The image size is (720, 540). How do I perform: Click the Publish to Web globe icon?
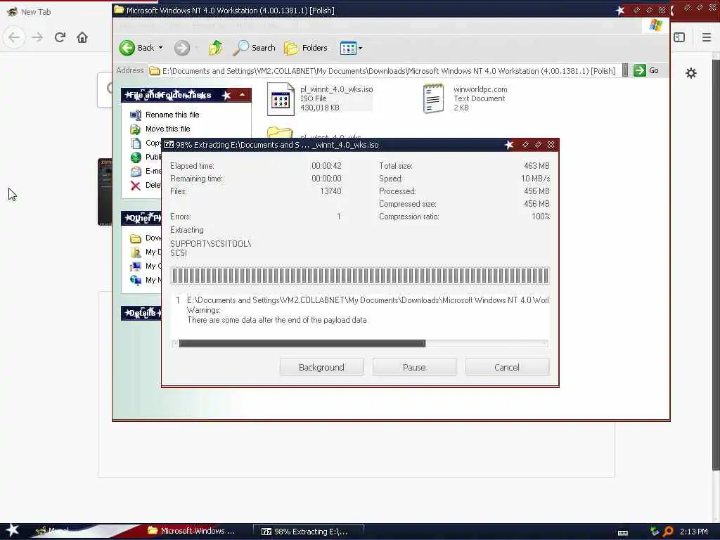click(136, 157)
